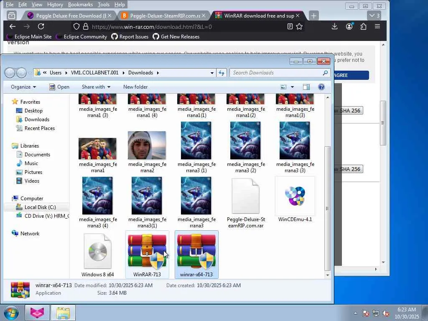Expand the Downloads breadcrumb arrow
The height and width of the screenshot is (321, 428).
coord(158,73)
